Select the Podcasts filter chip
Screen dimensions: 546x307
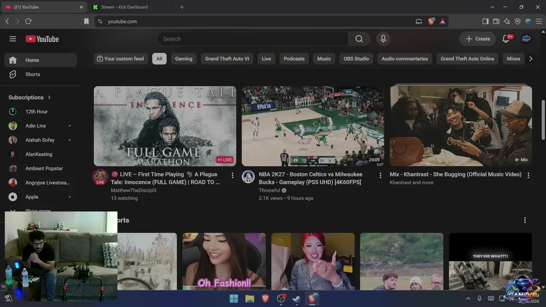point(294,59)
